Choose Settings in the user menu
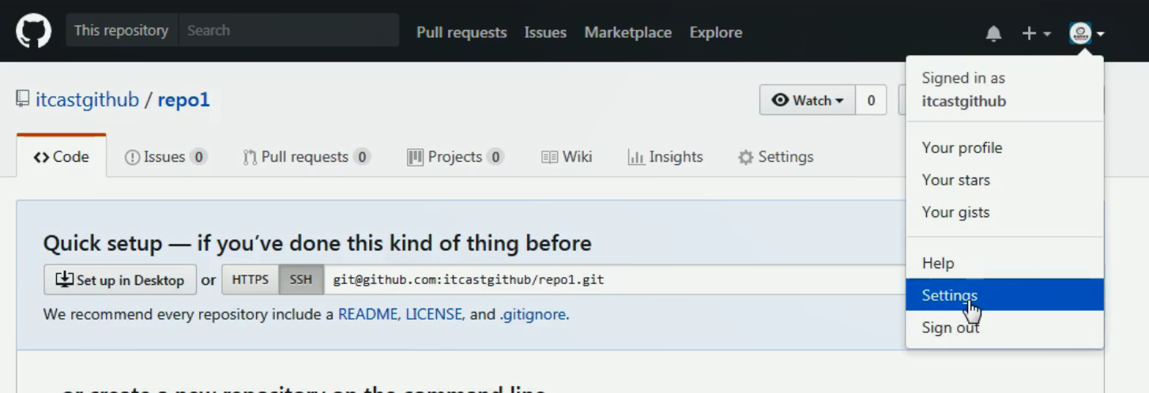 tap(1004, 294)
